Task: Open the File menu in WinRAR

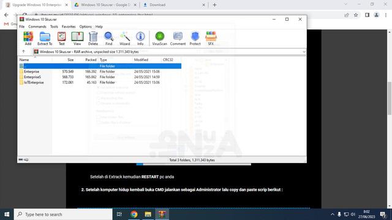Action: (x=22, y=26)
